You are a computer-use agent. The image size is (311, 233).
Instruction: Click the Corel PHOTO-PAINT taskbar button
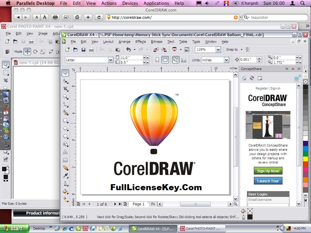[x=201, y=228]
